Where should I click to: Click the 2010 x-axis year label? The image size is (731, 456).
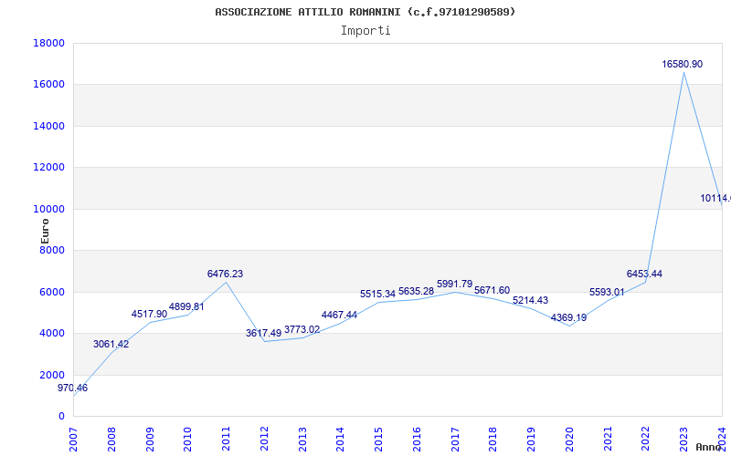[x=187, y=440]
